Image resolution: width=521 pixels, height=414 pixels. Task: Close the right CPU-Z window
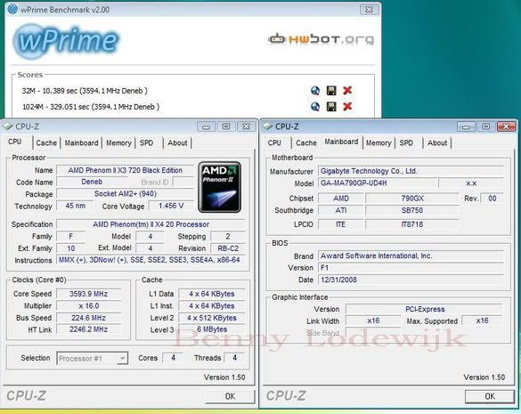[506, 126]
